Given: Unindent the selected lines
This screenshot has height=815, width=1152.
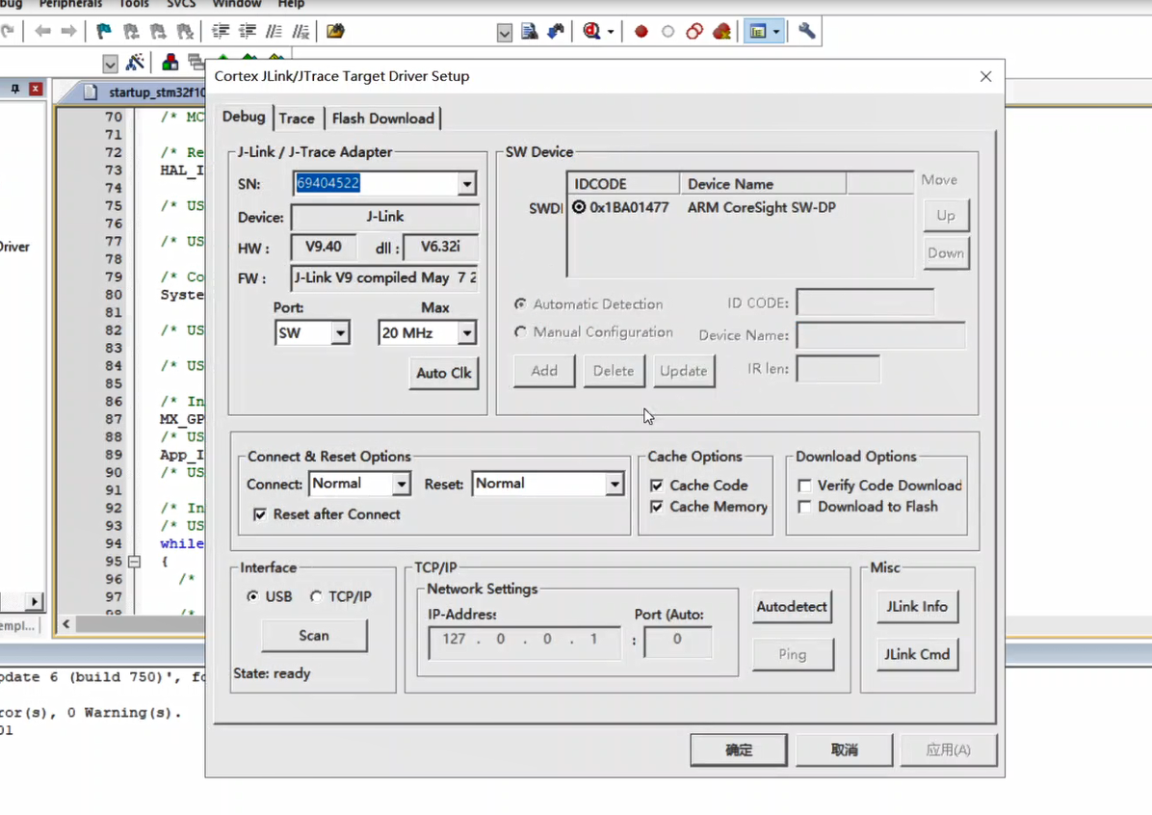Looking at the screenshot, I should tap(248, 31).
